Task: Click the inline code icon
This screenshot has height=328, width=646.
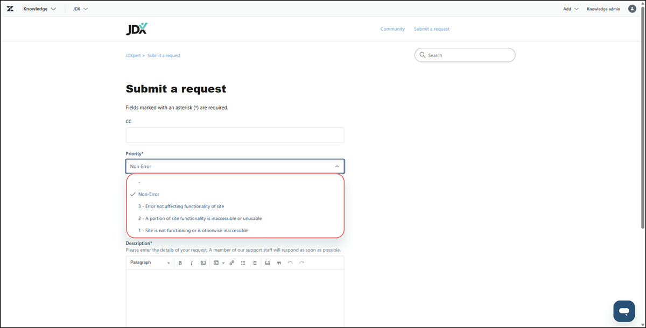Action: [x=203, y=263]
